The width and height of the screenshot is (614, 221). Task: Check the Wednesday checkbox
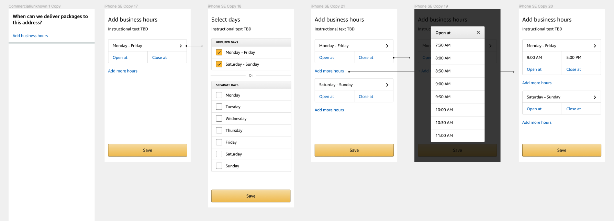click(219, 119)
